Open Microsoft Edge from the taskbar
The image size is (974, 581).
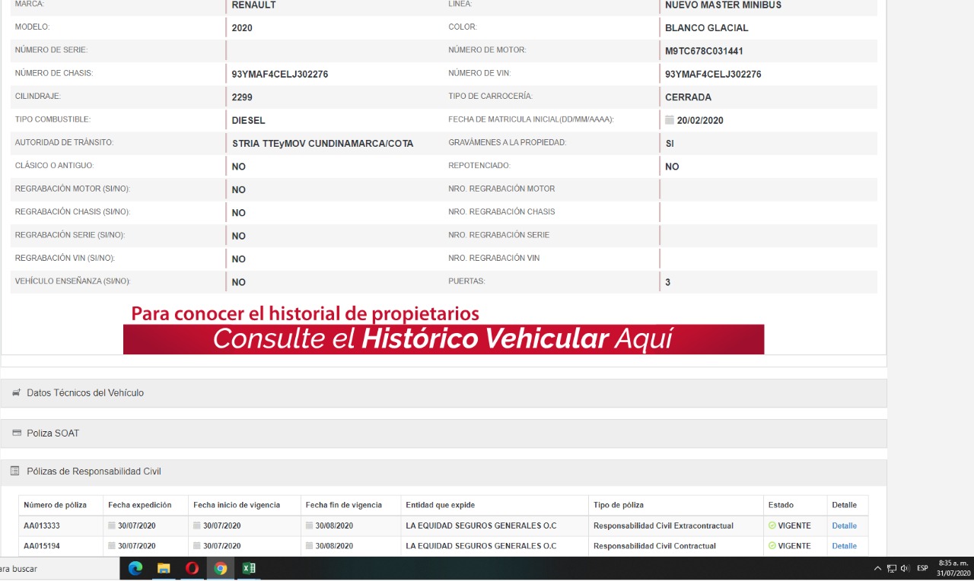click(135, 568)
